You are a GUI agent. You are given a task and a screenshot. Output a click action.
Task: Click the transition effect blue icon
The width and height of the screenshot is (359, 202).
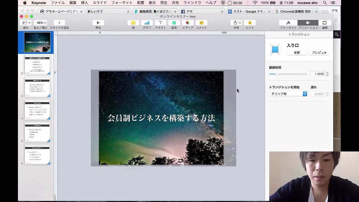point(275,50)
